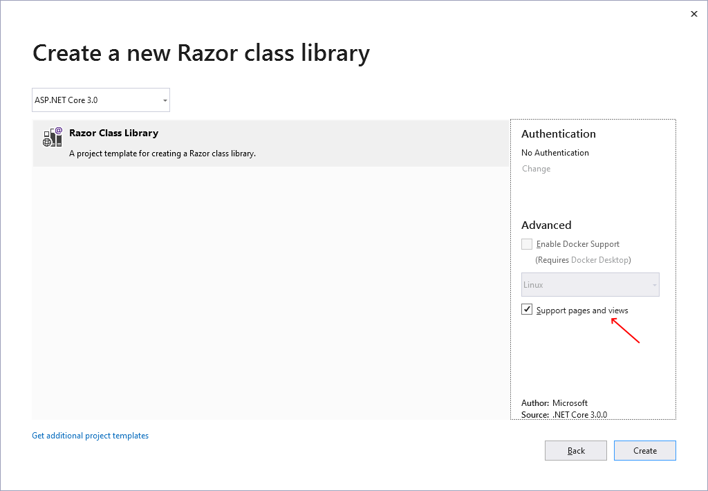
Task: Click the Back button
Action: click(x=575, y=450)
